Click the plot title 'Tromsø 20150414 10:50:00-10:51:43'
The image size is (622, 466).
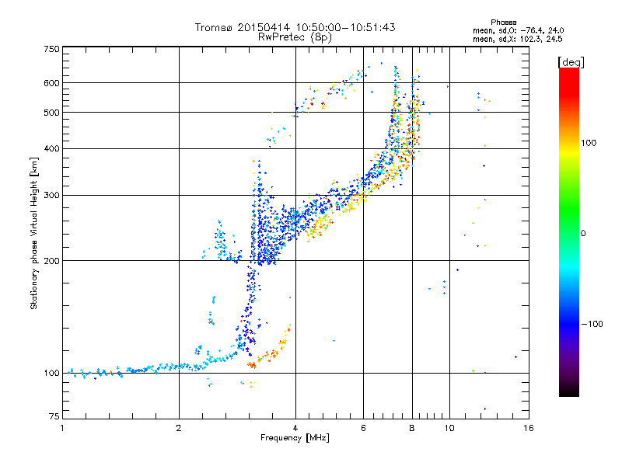click(295, 27)
